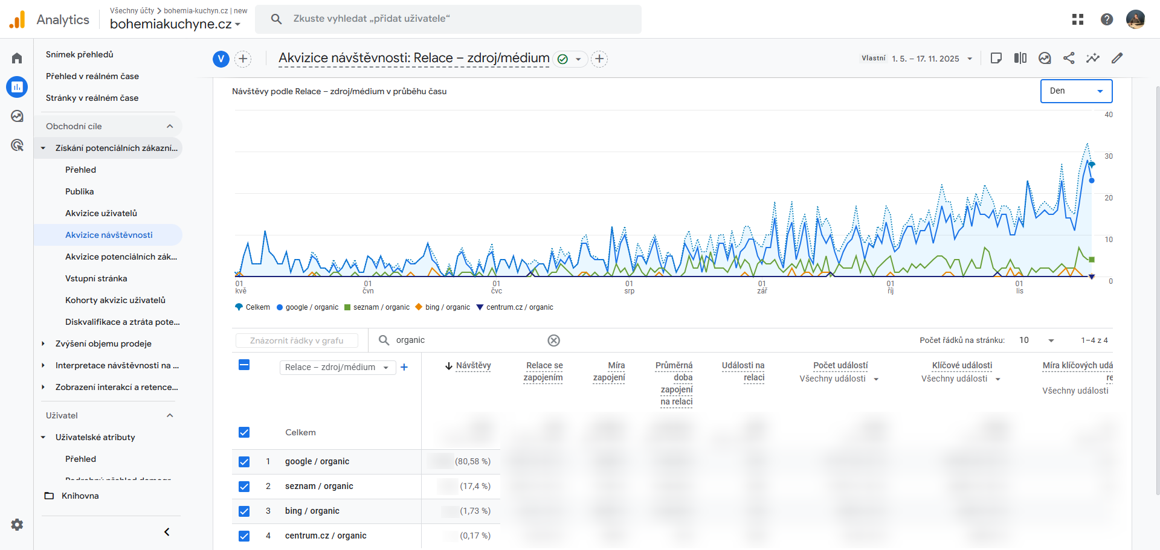1160x550 pixels.
Task: Uncheck the google / organic row checkbox
Action: pos(244,462)
